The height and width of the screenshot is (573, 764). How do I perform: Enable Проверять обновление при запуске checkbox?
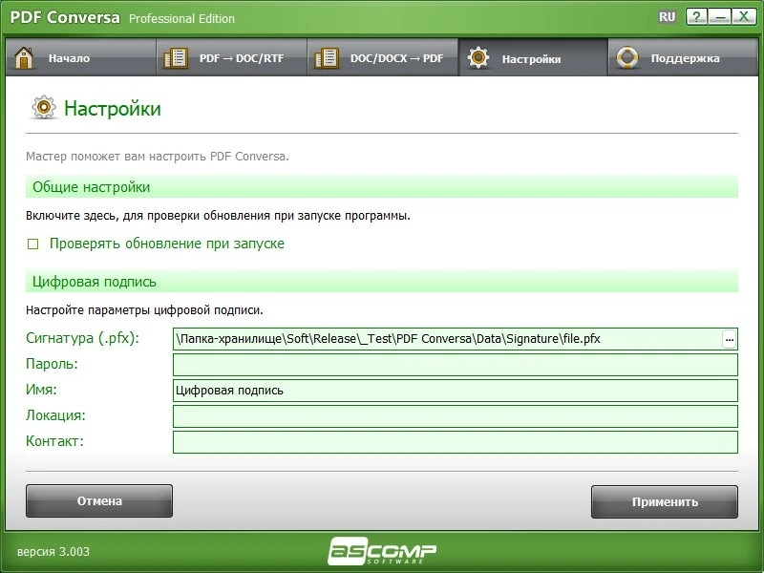pyautogui.click(x=32, y=244)
